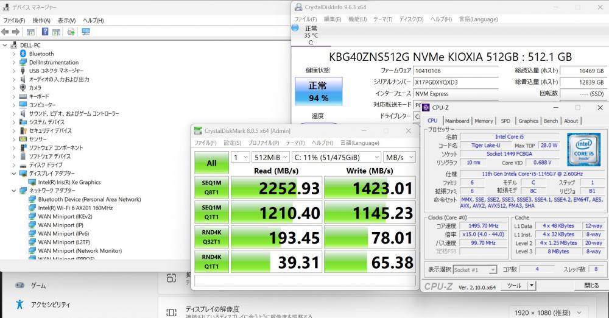Image resolution: width=609 pixels, height=318 pixels.
Task: Open 操作(A) menu in Device Manager
Action: (x=41, y=20)
